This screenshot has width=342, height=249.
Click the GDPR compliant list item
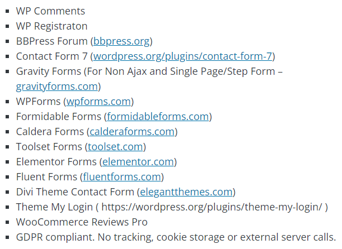click(x=176, y=237)
